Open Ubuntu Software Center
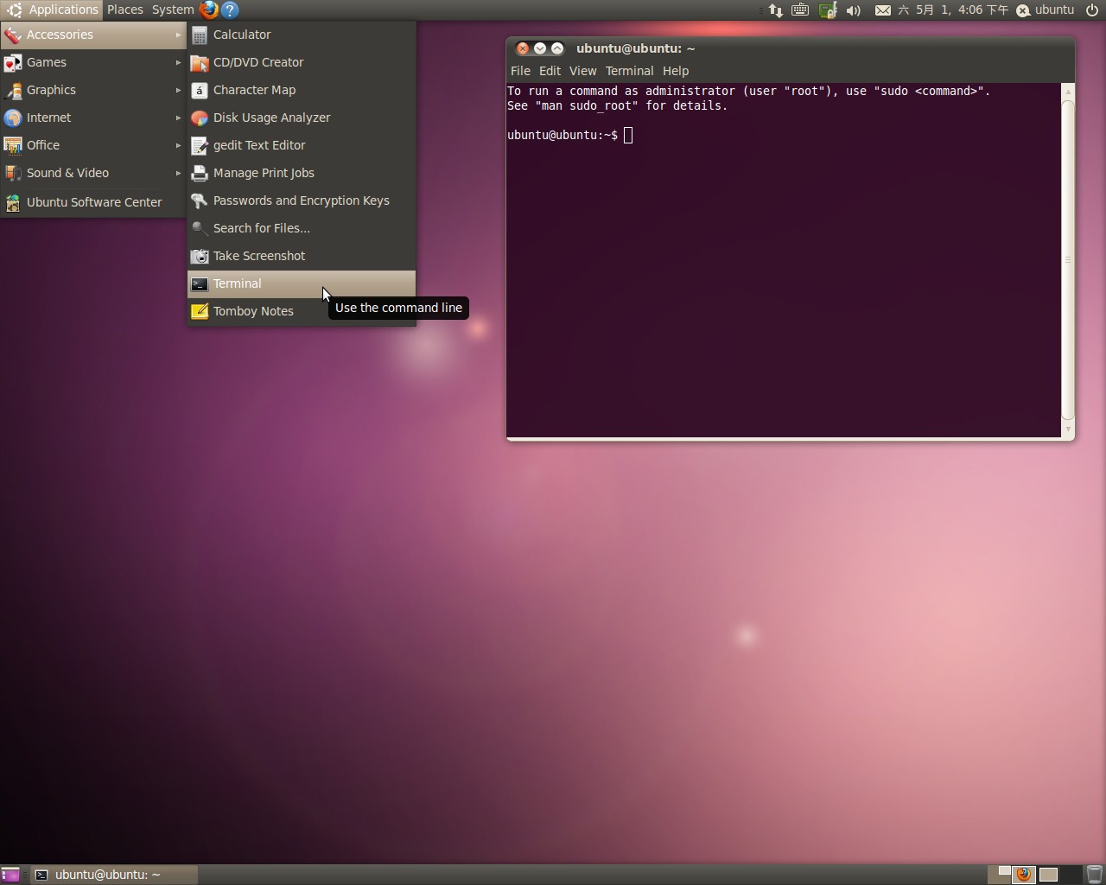This screenshot has height=885, width=1106. click(x=93, y=202)
